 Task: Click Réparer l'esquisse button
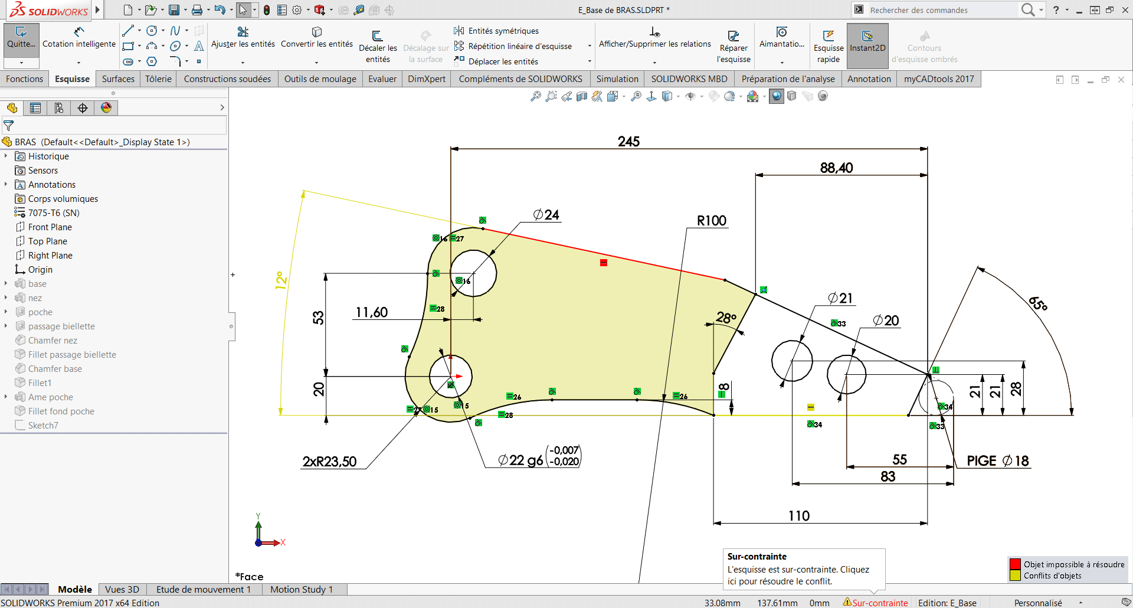click(733, 46)
